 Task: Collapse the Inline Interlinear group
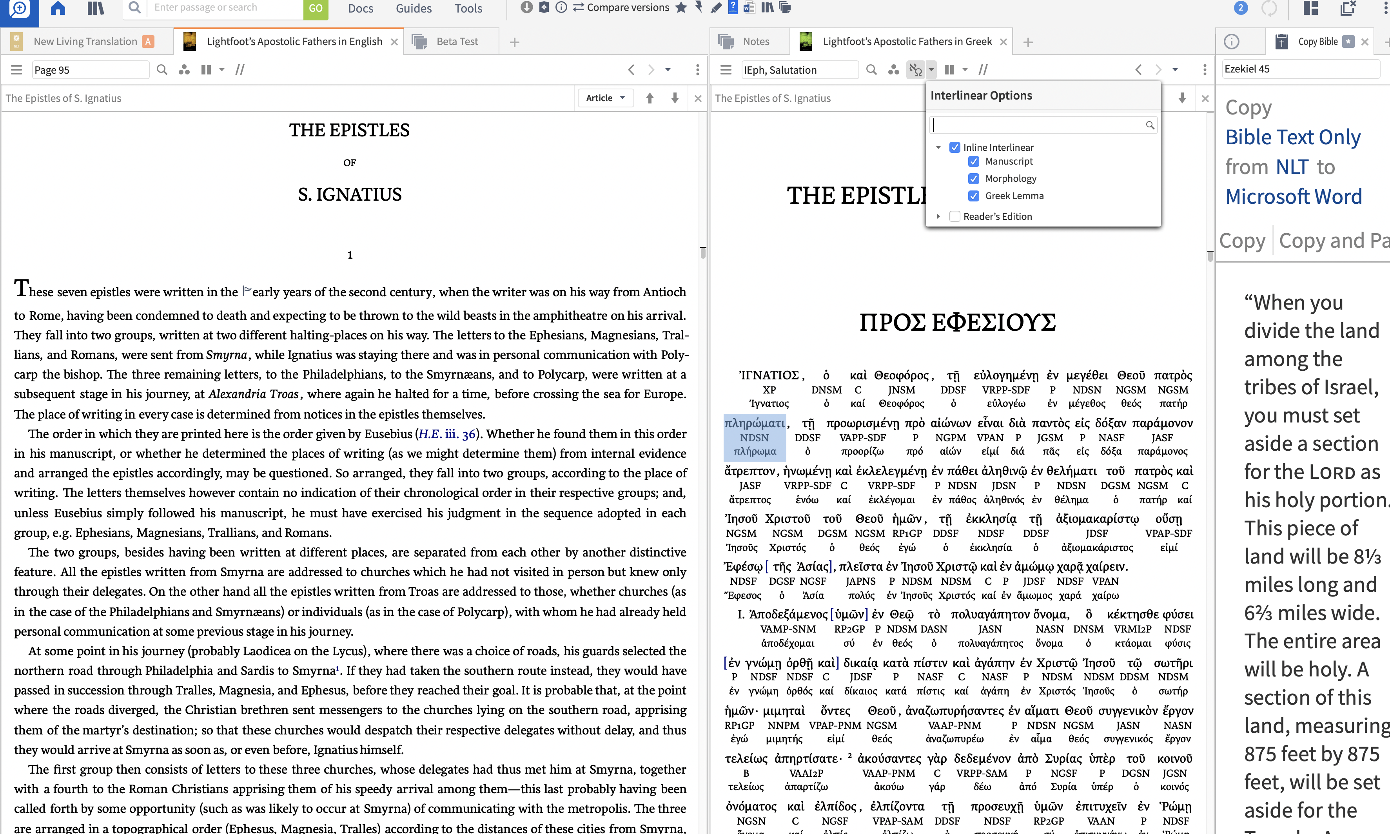[x=938, y=147]
